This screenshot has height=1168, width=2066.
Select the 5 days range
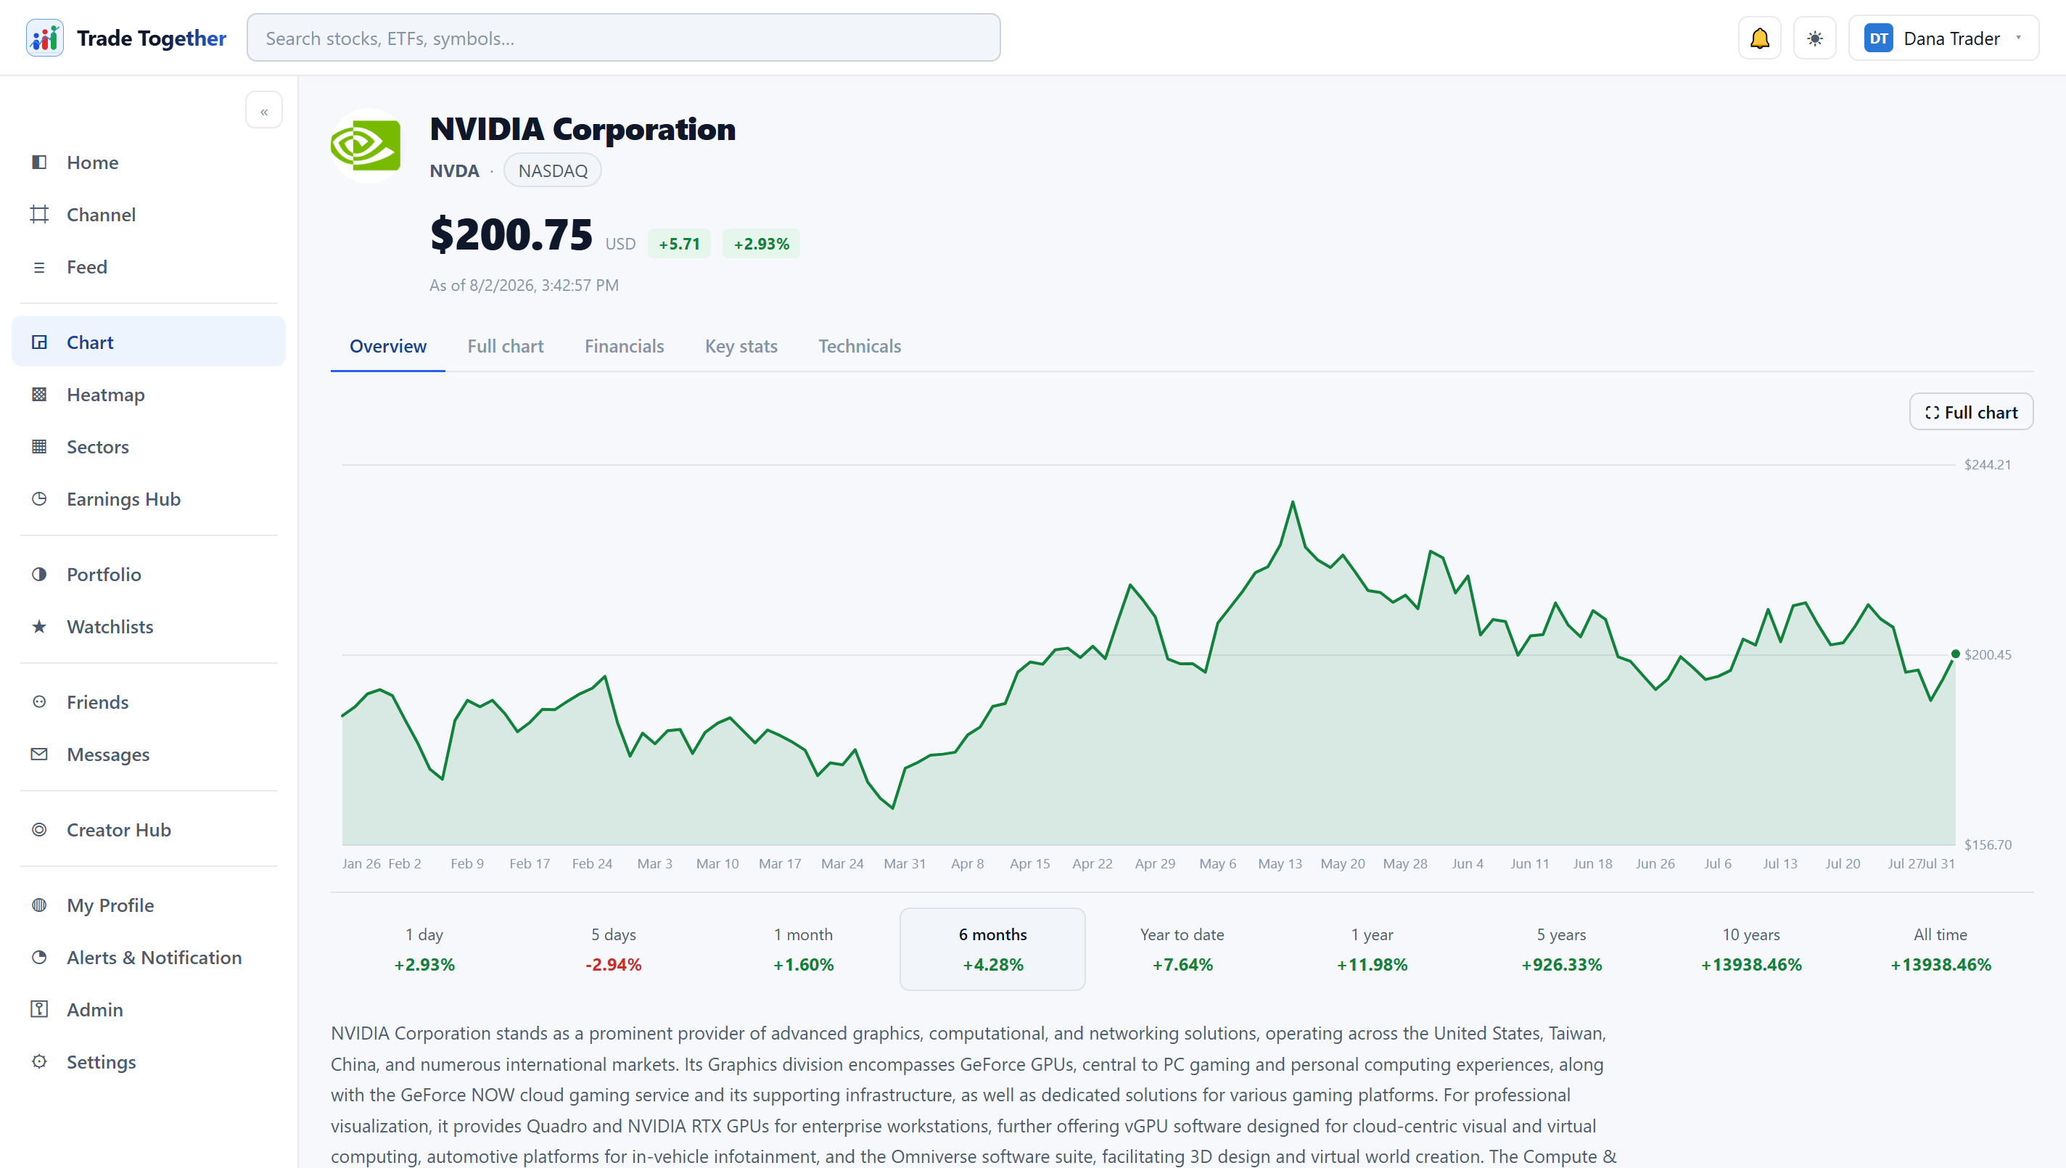tap(614, 949)
